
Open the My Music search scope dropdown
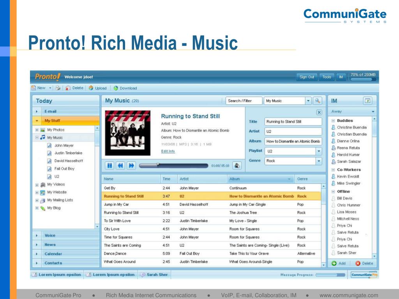pos(308,101)
